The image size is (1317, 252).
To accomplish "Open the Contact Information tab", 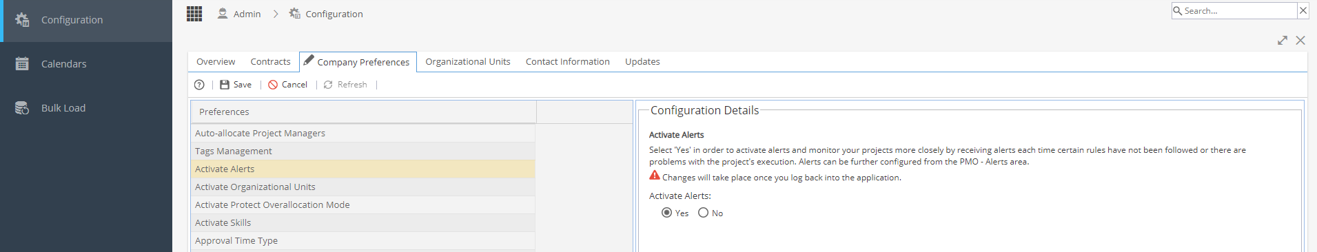I will pyautogui.click(x=568, y=61).
